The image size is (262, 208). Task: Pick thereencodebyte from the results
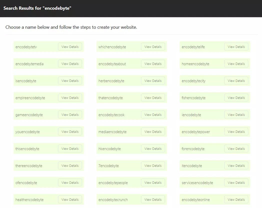[29, 166]
